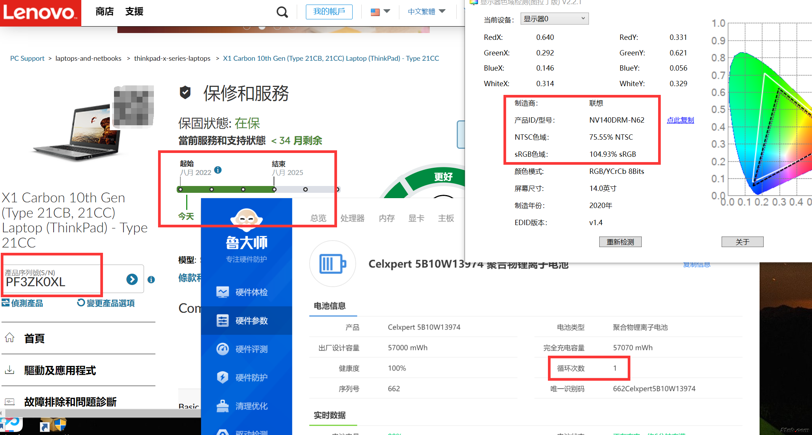Select 硬件评测 sidebar icon
812x435 pixels.
point(223,349)
